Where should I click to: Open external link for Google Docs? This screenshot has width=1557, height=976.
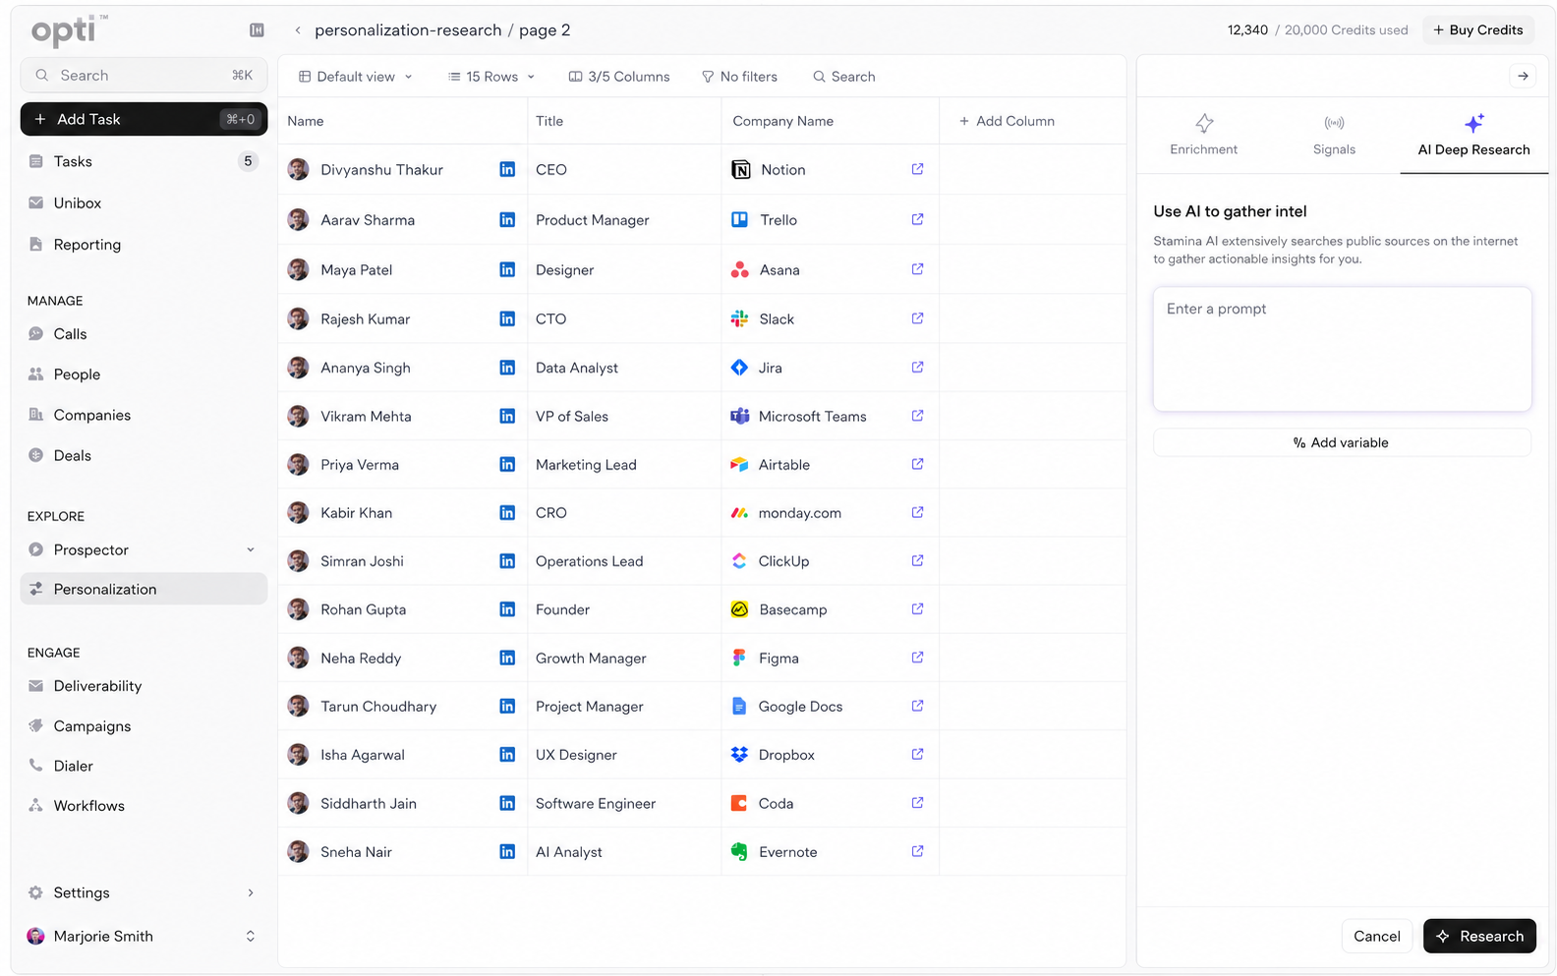pos(917,706)
